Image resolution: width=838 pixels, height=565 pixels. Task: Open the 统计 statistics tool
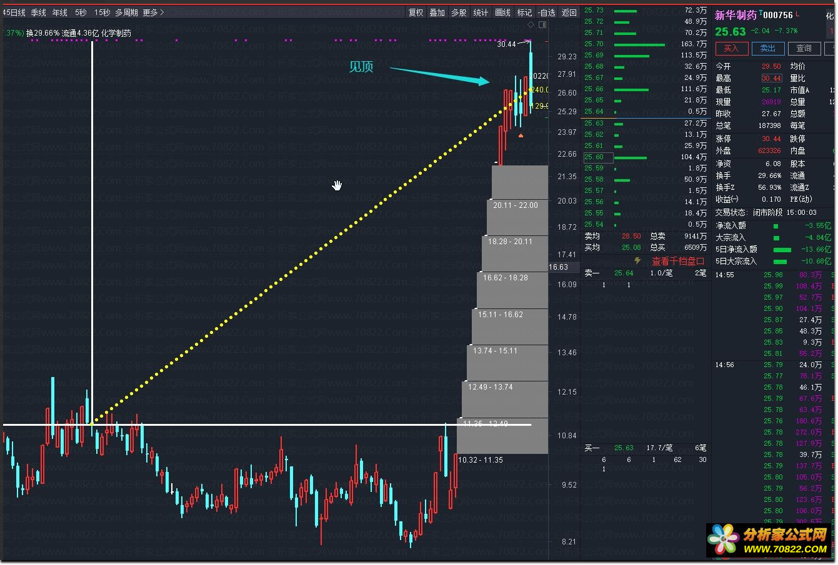481,12
